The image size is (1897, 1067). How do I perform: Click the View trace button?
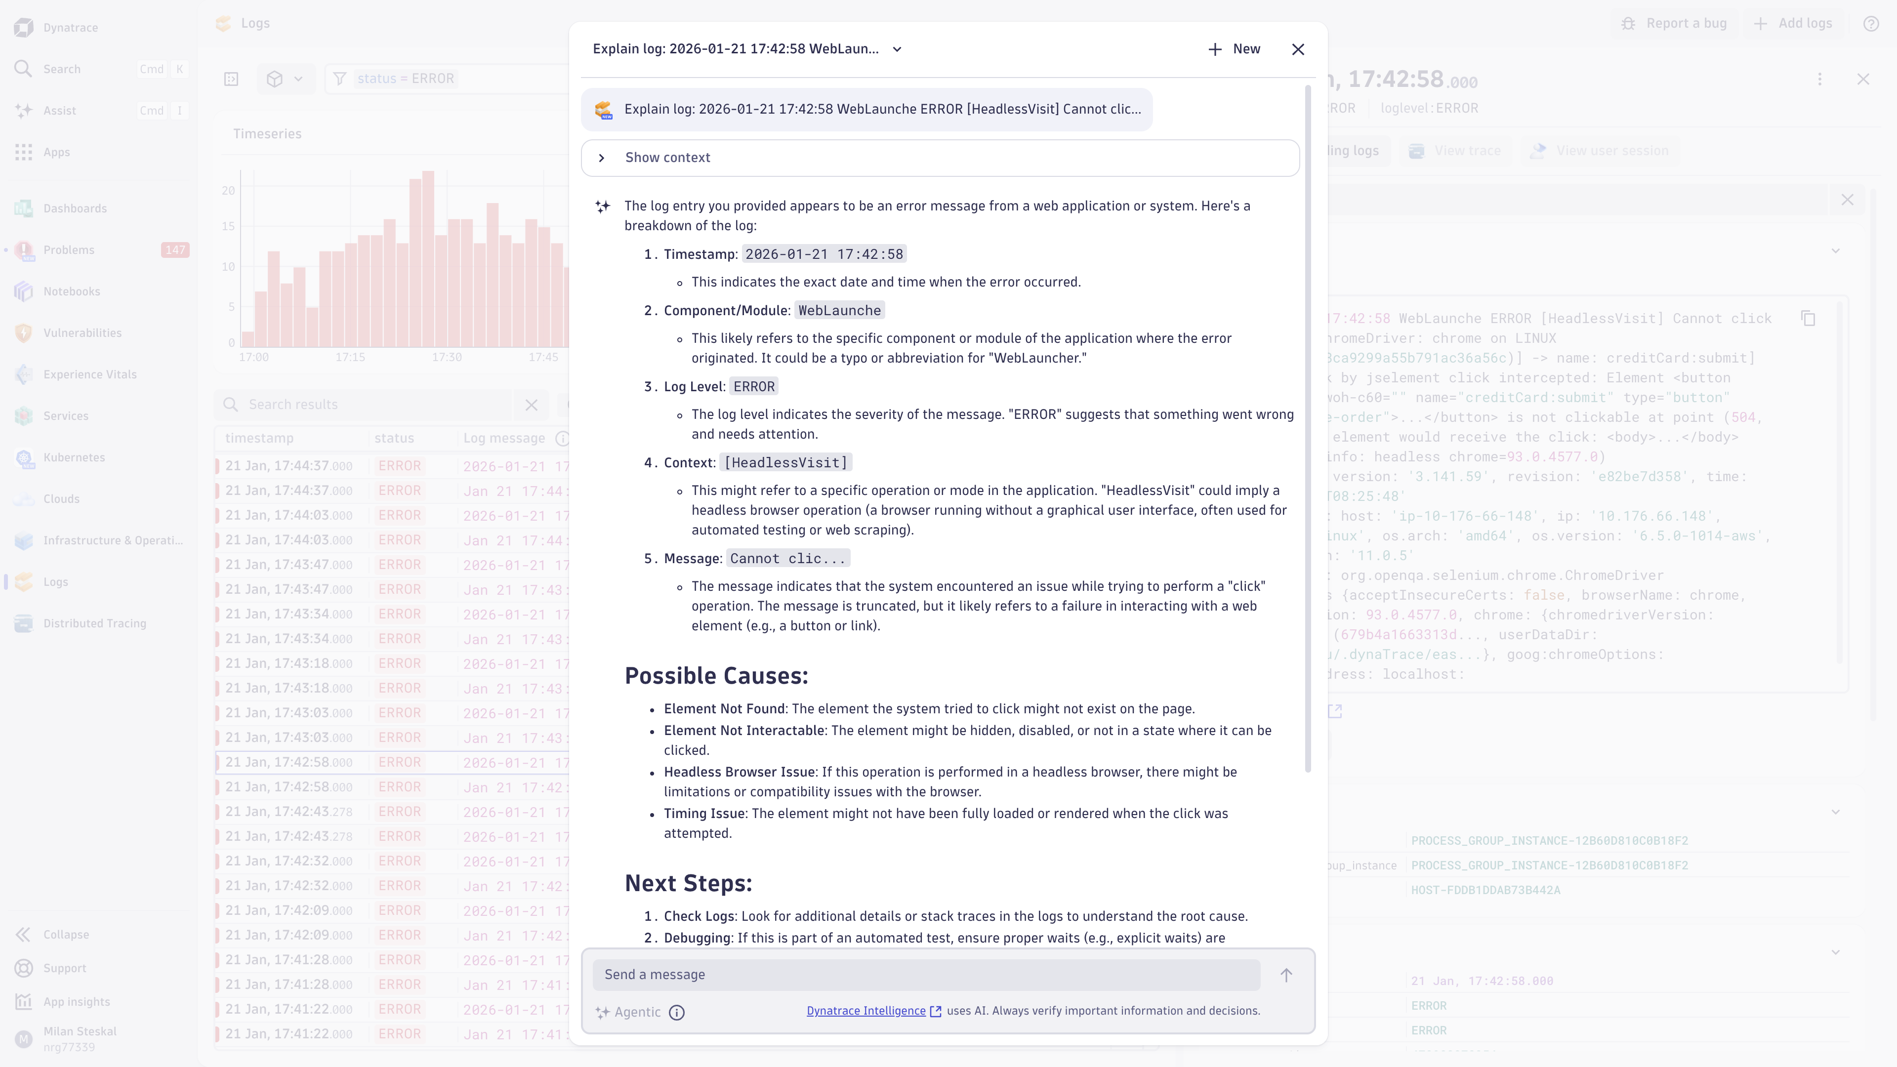coord(1455,150)
